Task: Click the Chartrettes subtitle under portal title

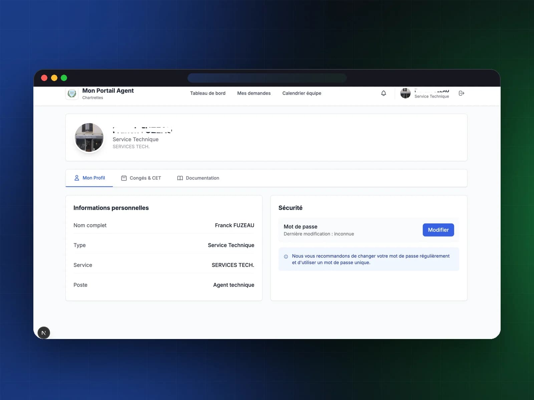Action: coord(92,98)
